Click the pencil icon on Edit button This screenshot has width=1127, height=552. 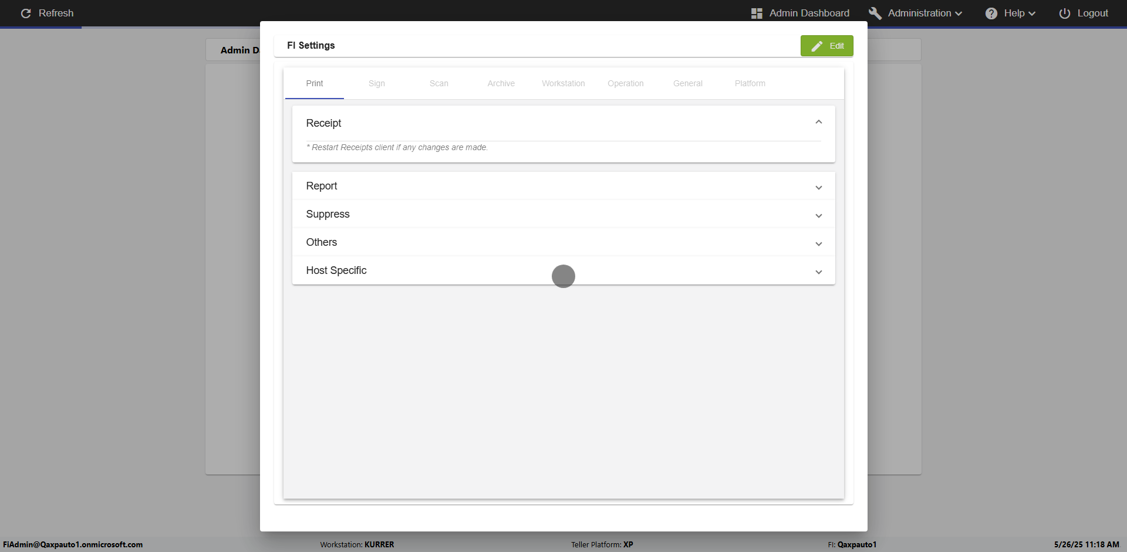817,46
